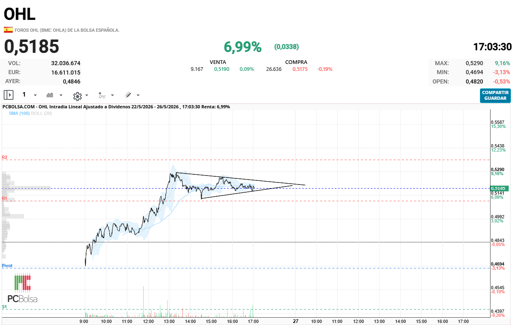Open the interval dropdown showing 1
The image size is (515, 325).
click(29, 95)
